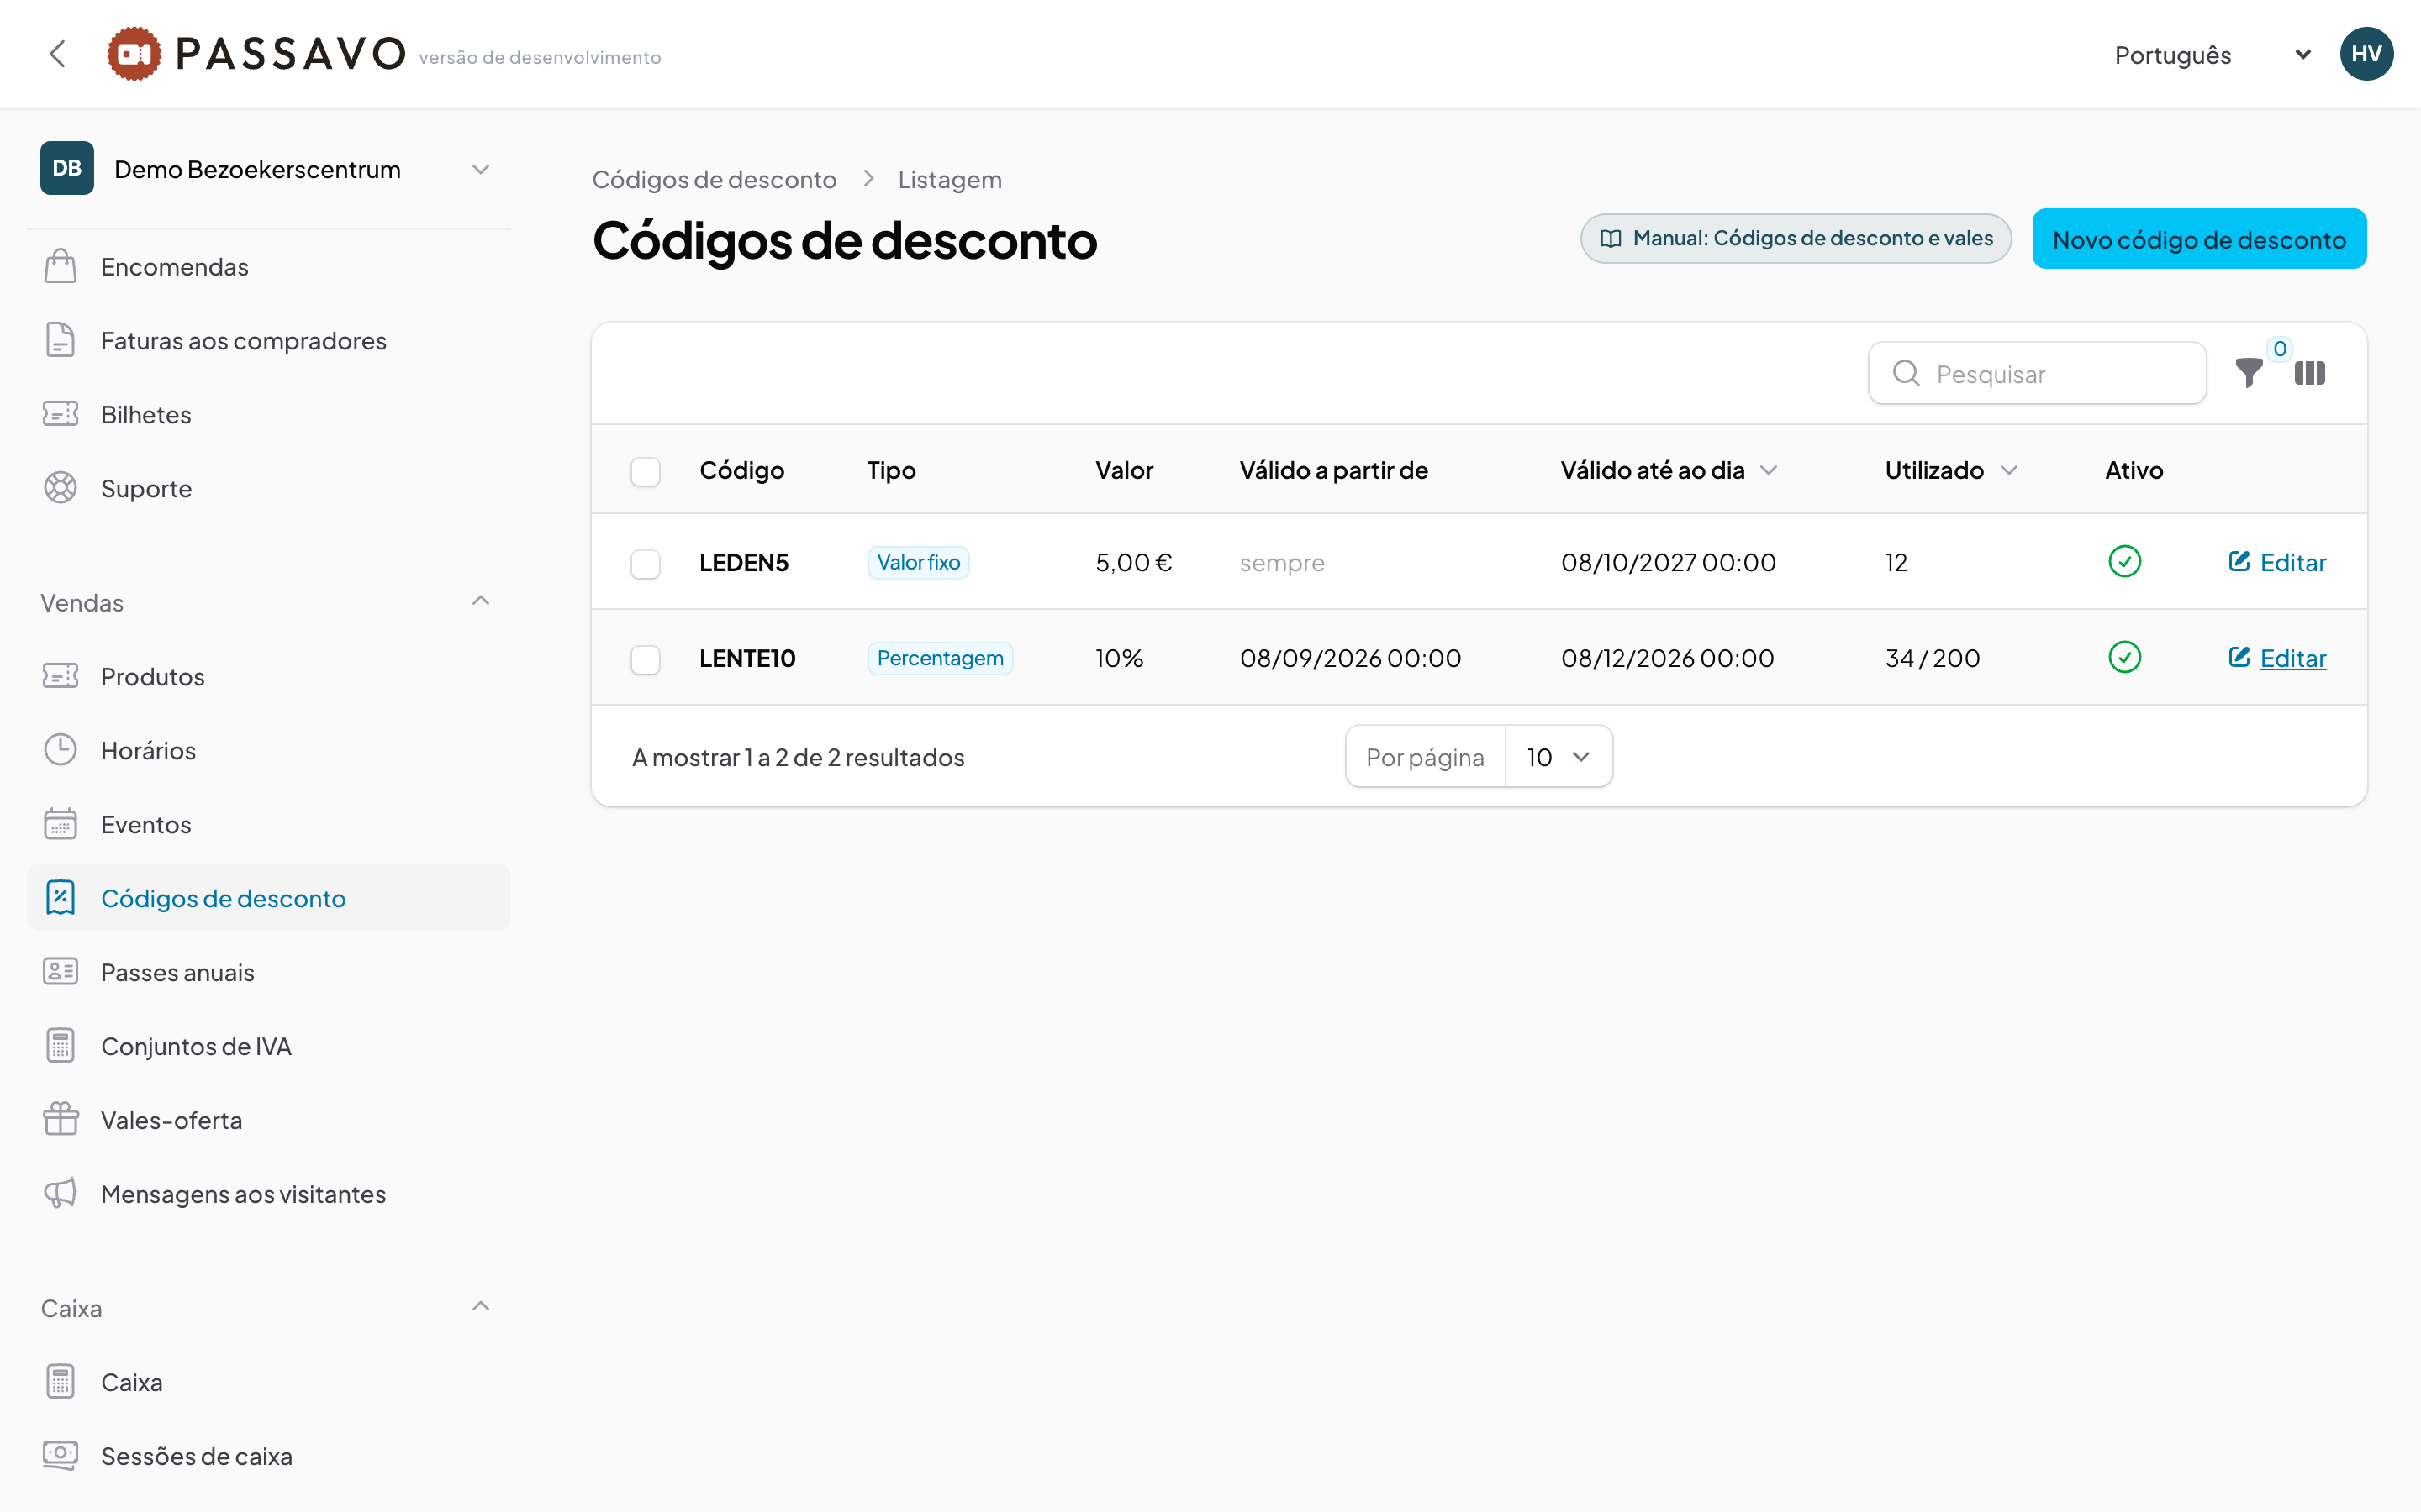
Task: Click the Eventos calendar icon
Action: click(60, 824)
